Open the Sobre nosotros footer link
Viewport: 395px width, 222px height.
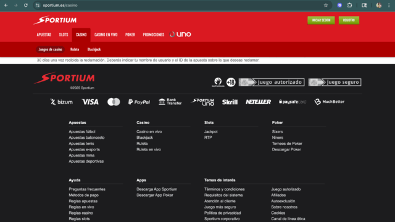click(284, 207)
